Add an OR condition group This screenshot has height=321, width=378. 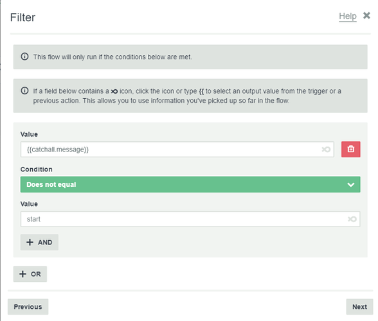(30, 274)
